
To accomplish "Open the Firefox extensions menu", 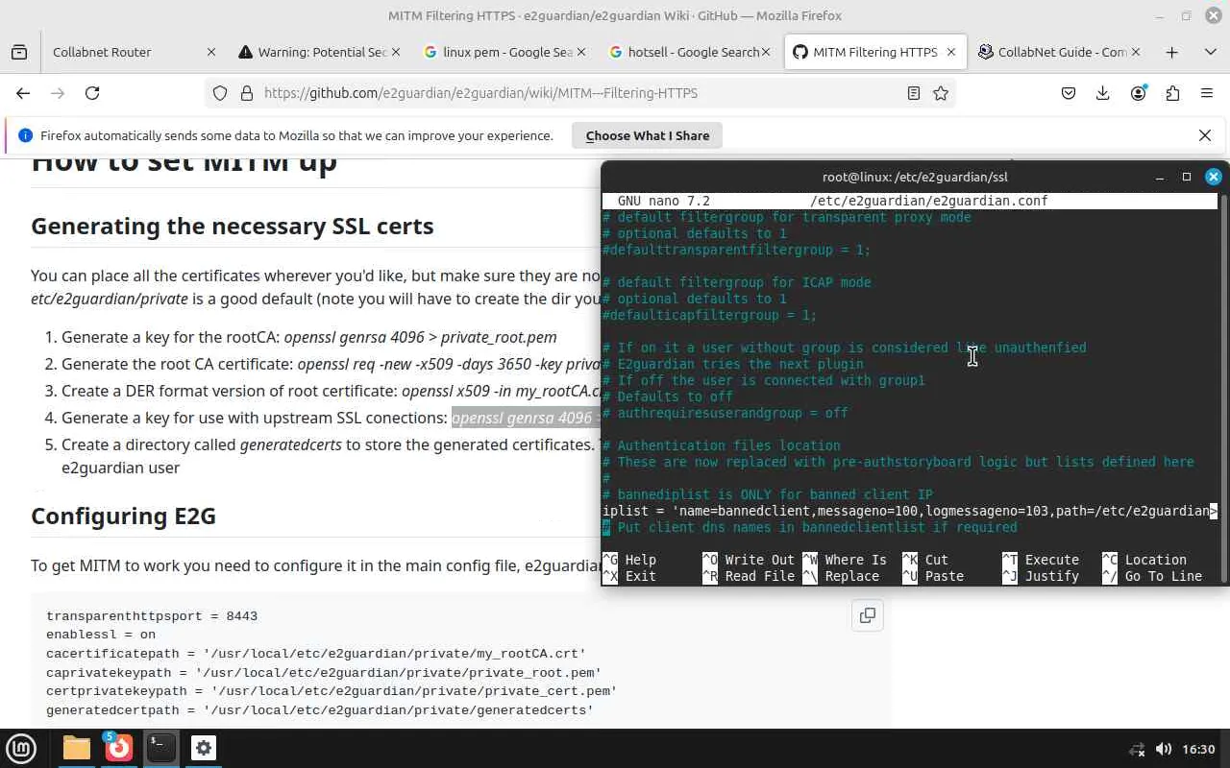I will tap(1172, 93).
